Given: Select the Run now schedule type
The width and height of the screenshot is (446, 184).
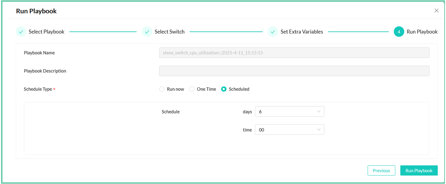Looking at the screenshot, I should (x=162, y=89).
